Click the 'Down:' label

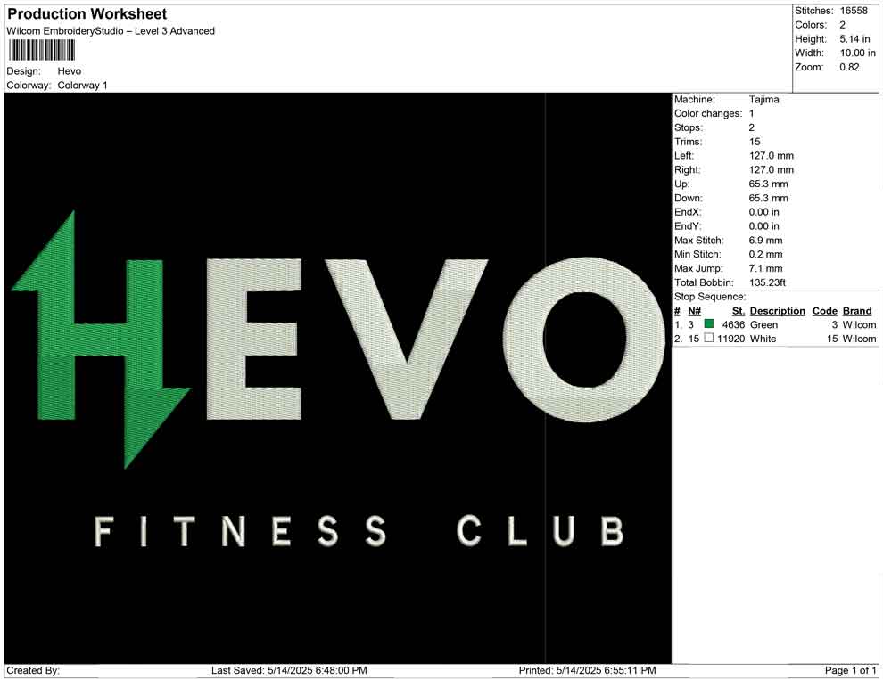click(x=689, y=198)
